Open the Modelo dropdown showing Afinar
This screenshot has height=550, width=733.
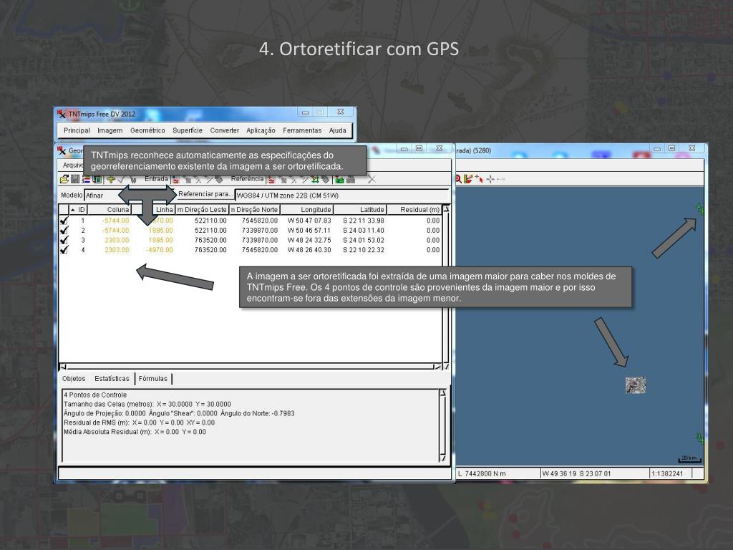(130, 196)
